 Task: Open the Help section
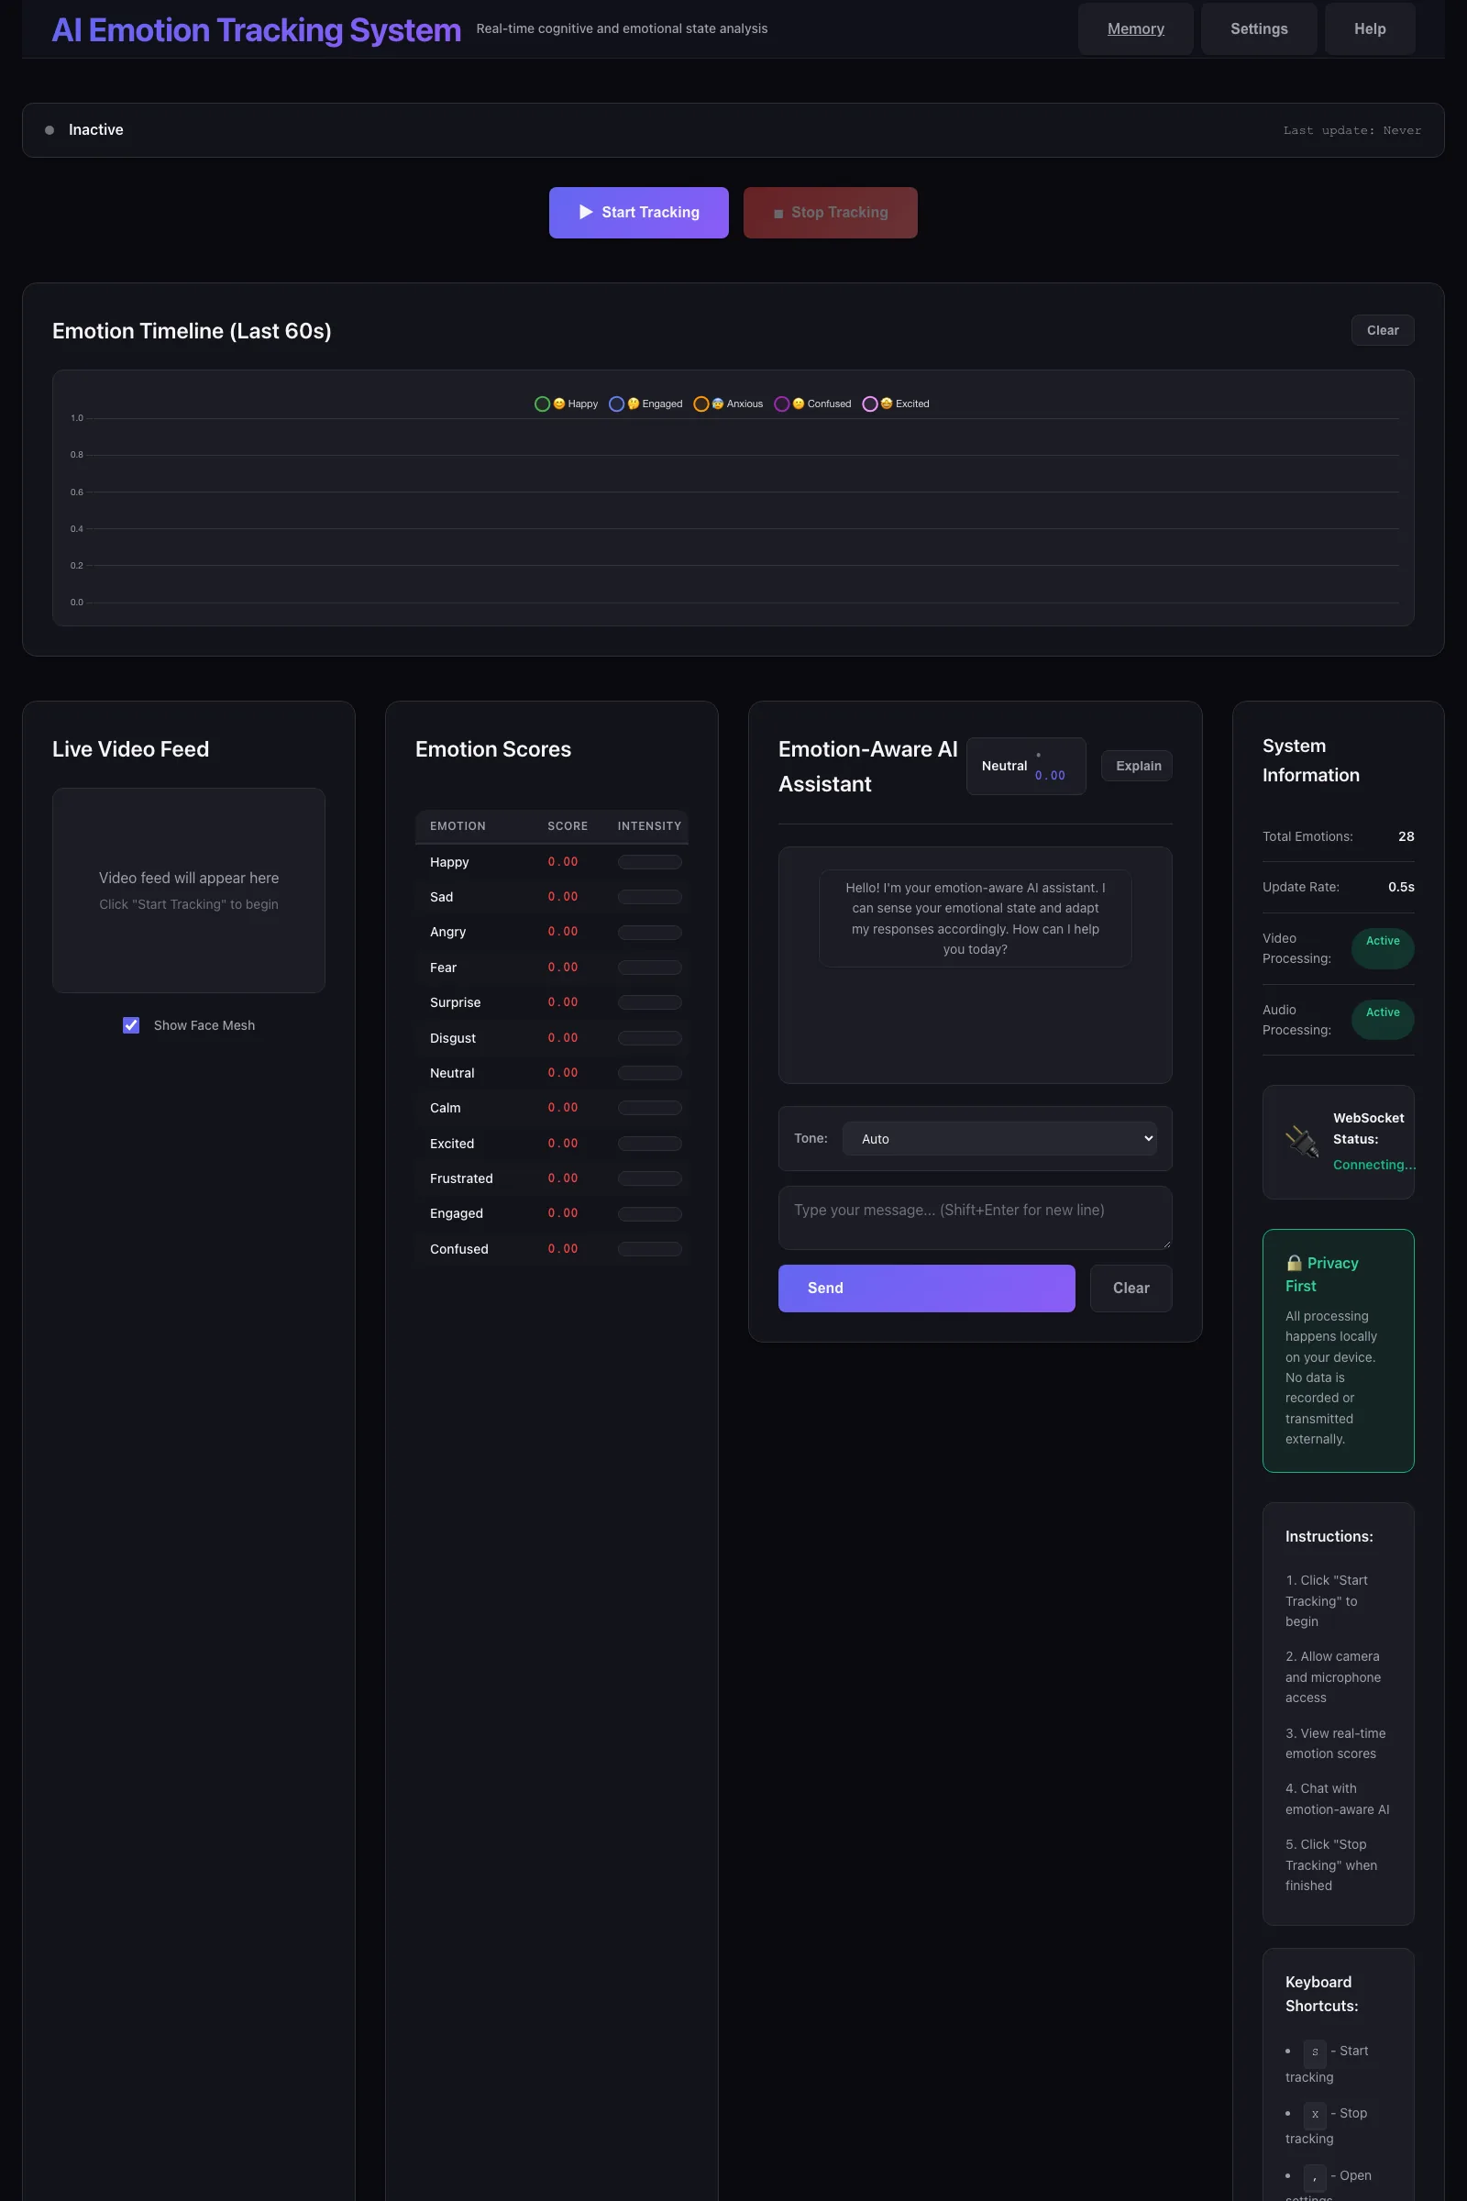pyautogui.click(x=1369, y=29)
